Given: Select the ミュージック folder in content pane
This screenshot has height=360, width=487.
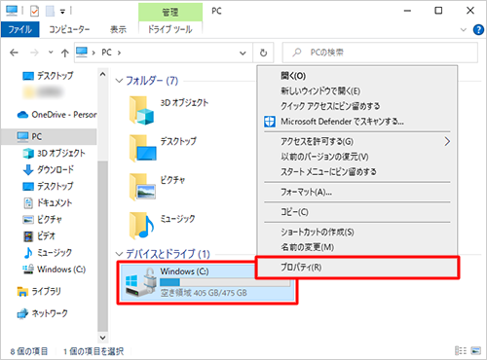Looking at the screenshot, I should coord(162,226).
